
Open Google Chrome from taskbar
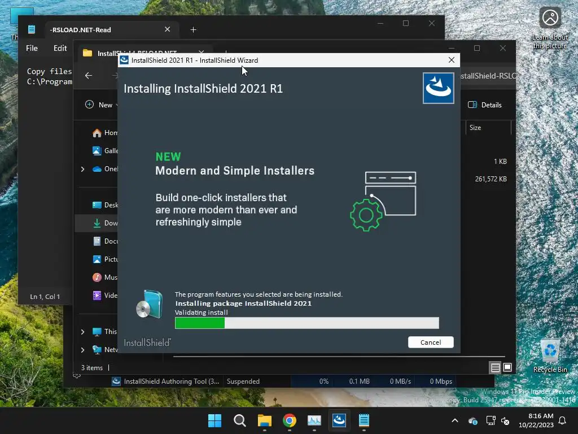pyautogui.click(x=290, y=420)
